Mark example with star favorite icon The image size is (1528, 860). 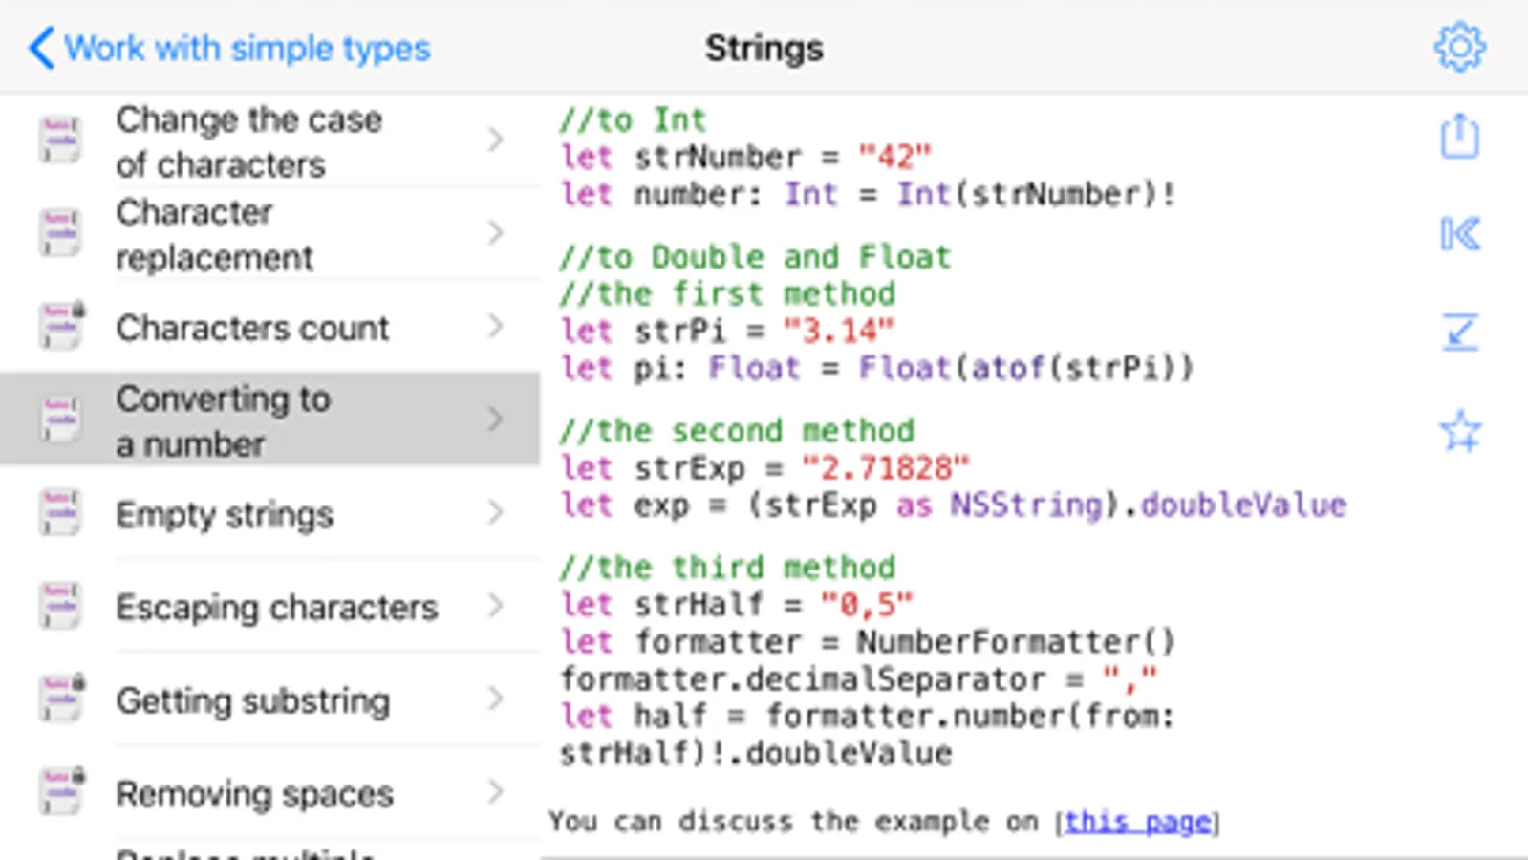(x=1460, y=431)
